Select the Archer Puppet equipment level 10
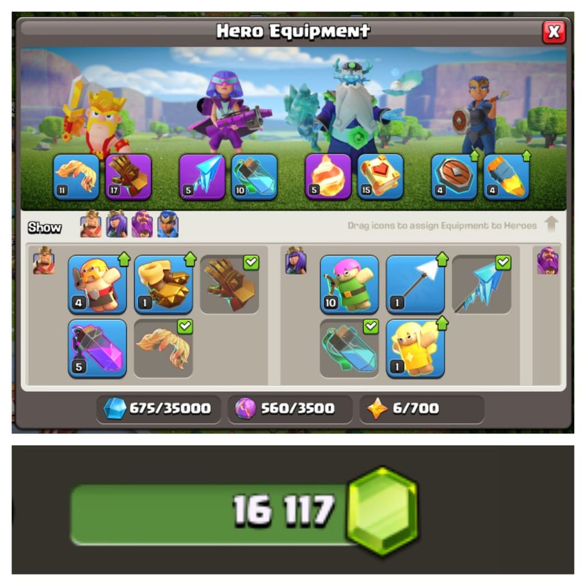 [349, 284]
